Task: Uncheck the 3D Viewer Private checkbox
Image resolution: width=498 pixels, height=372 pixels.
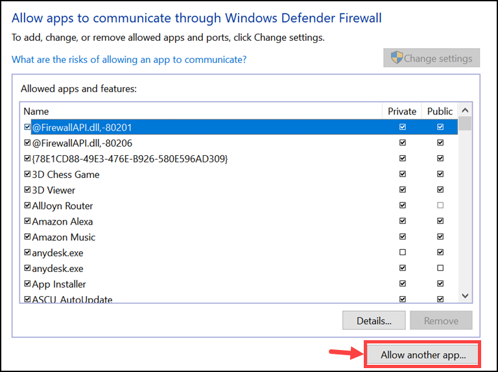Action: (403, 190)
